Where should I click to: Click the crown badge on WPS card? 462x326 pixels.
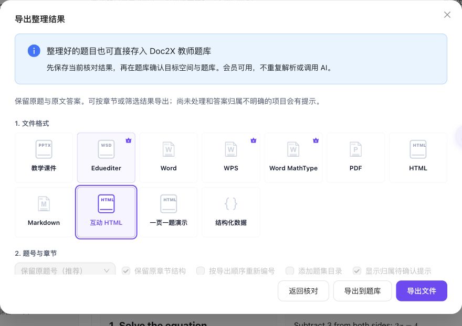point(254,140)
